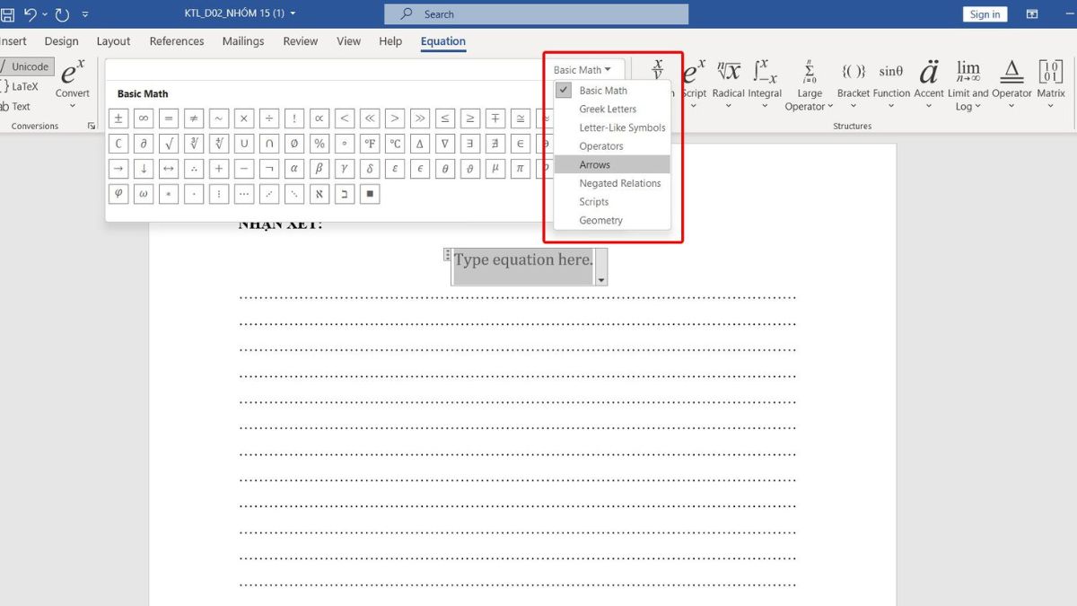Viewport: 1077px width, 606px height.
Task: Choose Operators from symbol list
Action: pyautogui.click(x=612, y=145)
